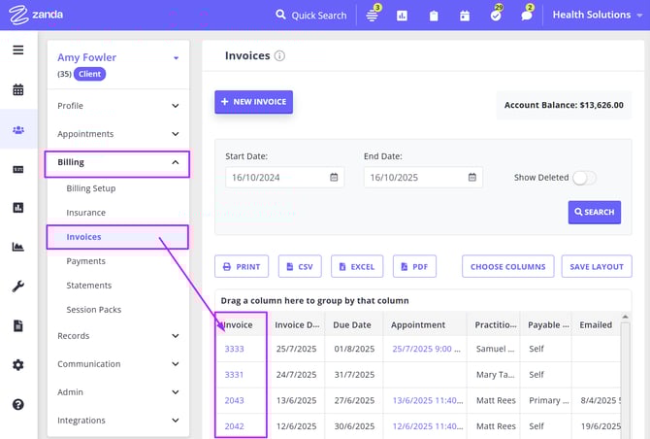Open the Amy Fowler client dropdown arrow

[176, 58]
